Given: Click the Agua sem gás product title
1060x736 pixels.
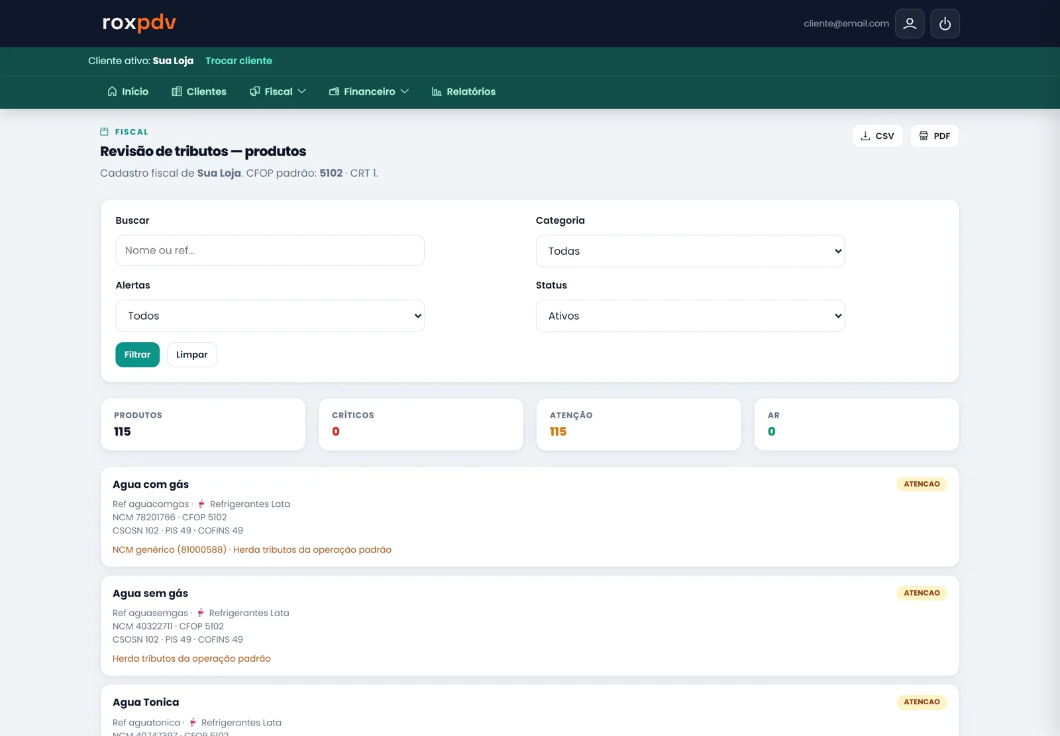Looking at the screenshot, I should point(150,594).
